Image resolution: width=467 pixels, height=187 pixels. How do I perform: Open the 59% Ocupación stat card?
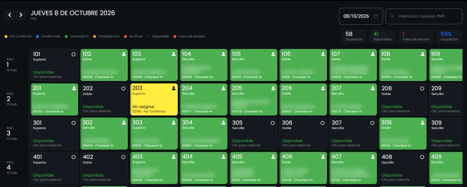pyautogui.click(x=449, y=36)
